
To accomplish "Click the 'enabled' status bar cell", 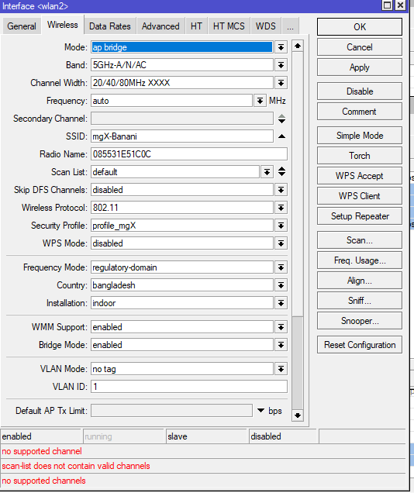I will tap(41, 436).
